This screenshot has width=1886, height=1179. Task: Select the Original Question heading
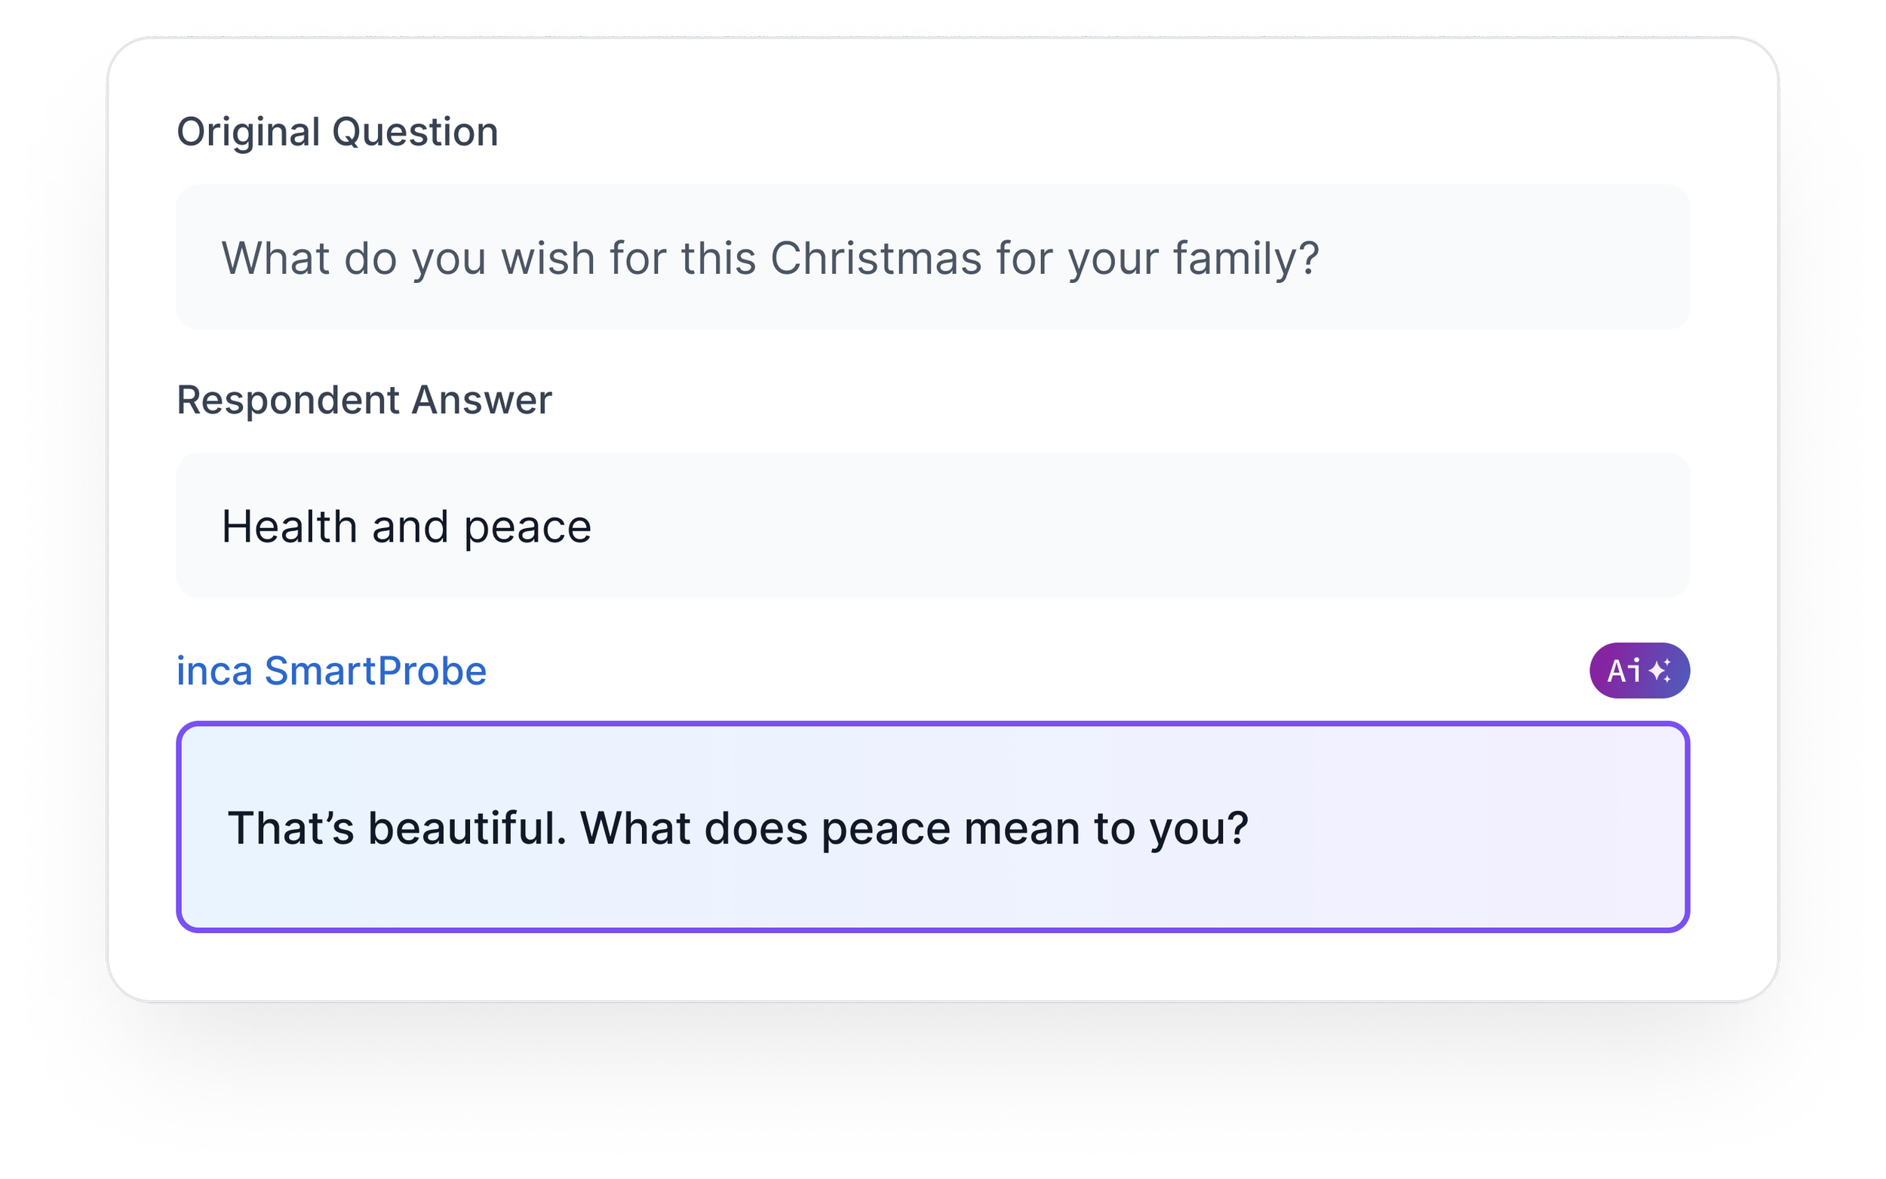coord(336,132)
